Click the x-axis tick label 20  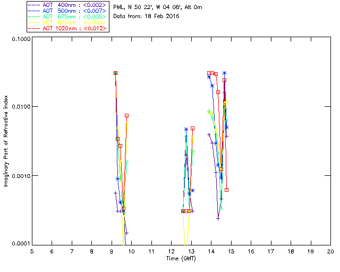click(330, 251)
